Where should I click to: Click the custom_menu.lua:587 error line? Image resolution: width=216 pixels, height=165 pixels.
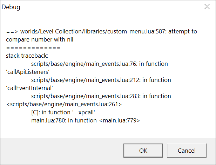coord(102,32)
